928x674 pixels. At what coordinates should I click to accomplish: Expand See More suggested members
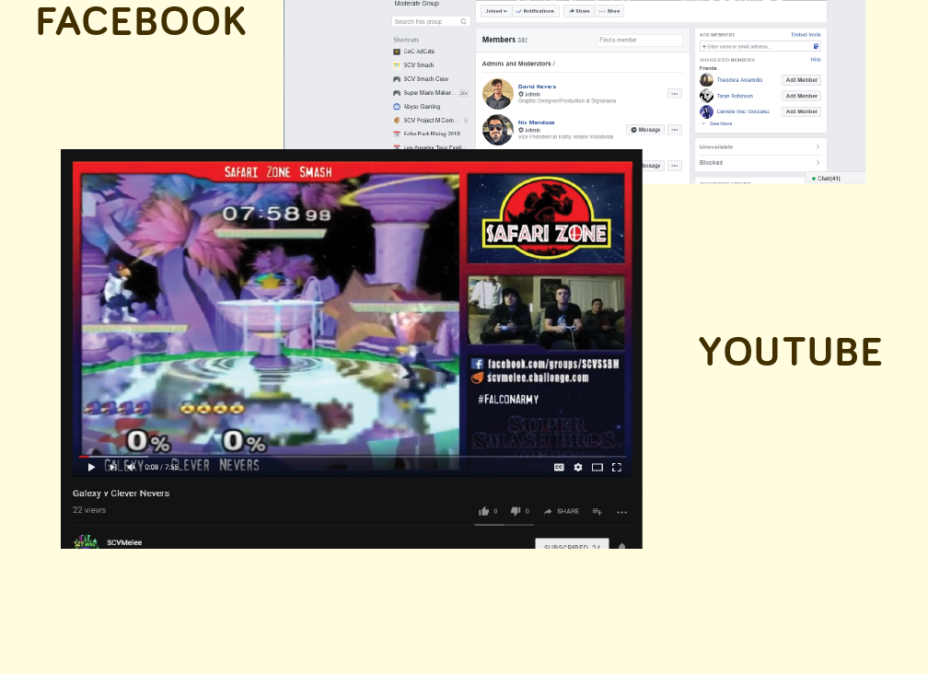click(x=720, y=123)
